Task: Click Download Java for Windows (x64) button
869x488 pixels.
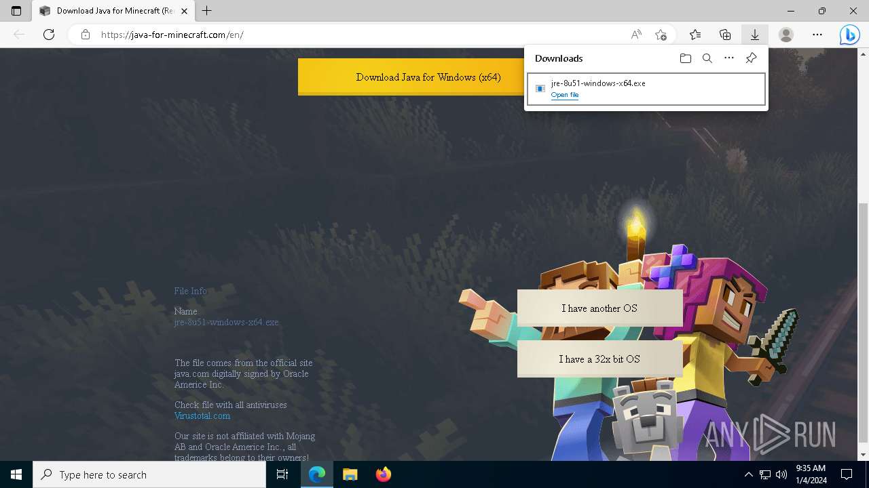Action: click(428, 77)
